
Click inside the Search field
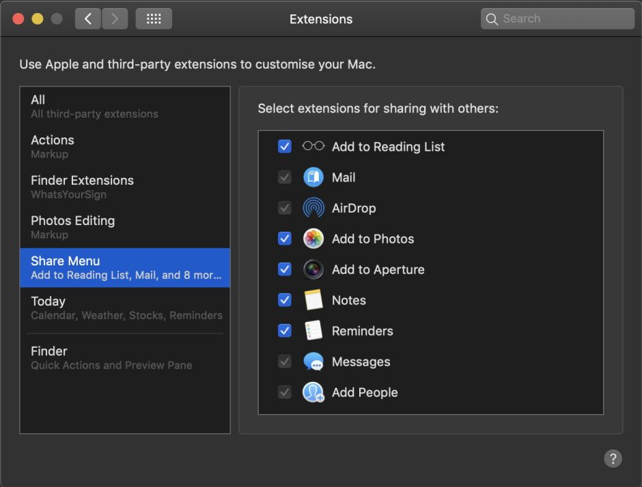point(557,18)
